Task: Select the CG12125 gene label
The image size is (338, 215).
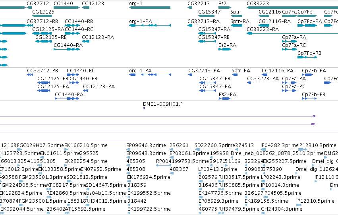Action: tap(43, 12)
